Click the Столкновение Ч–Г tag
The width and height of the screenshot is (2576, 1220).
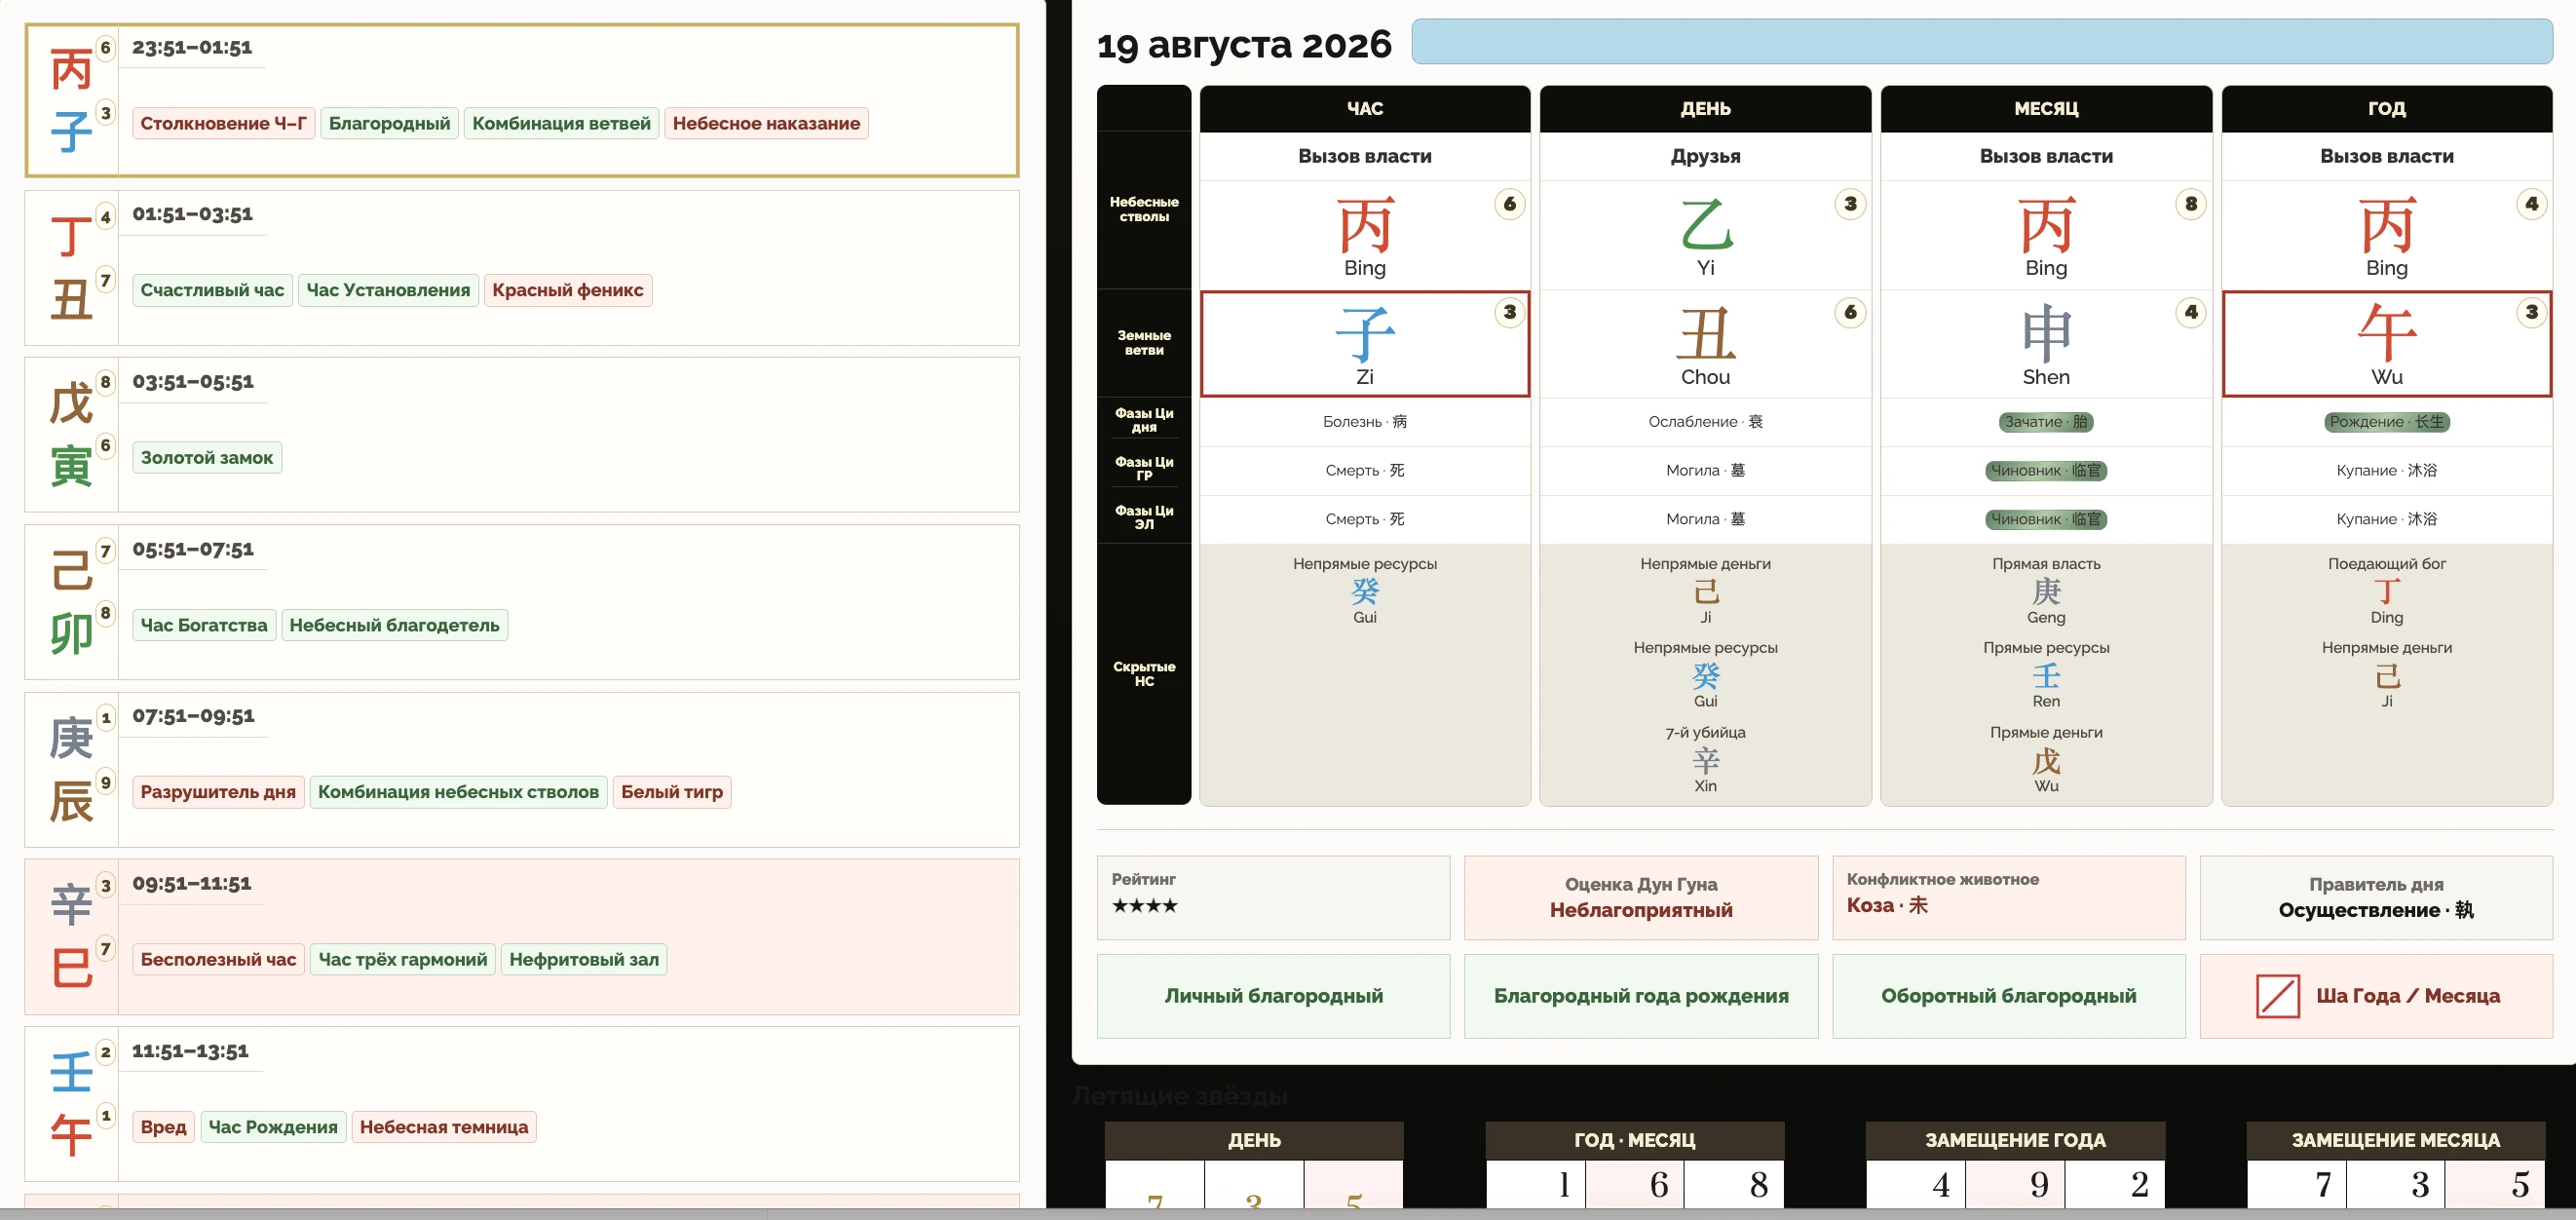point(224,123)
